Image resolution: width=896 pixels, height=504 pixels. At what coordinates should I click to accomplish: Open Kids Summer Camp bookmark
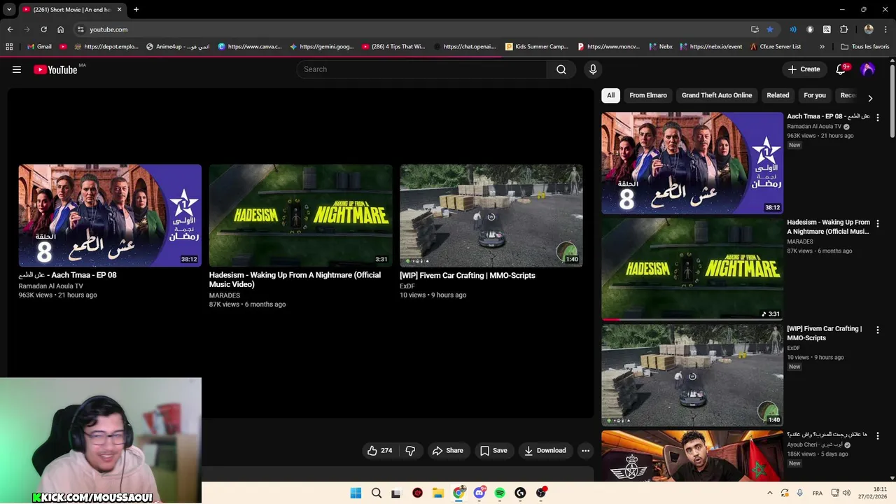click(537, 47)
